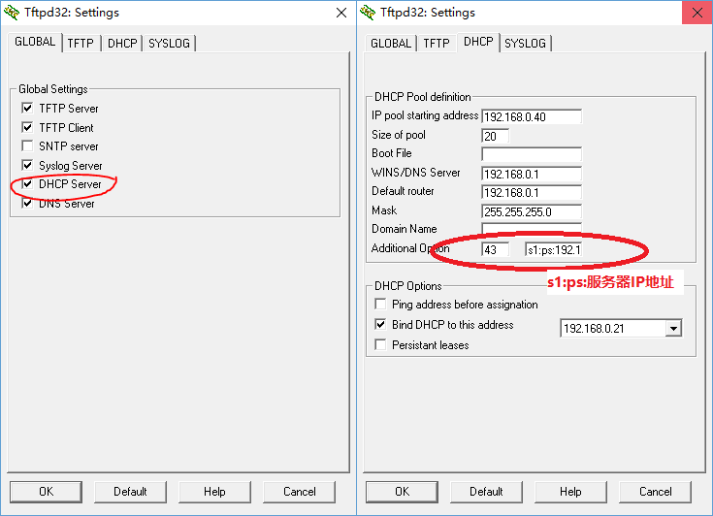Confirm with OK in the right Settings window

point(402,492)
